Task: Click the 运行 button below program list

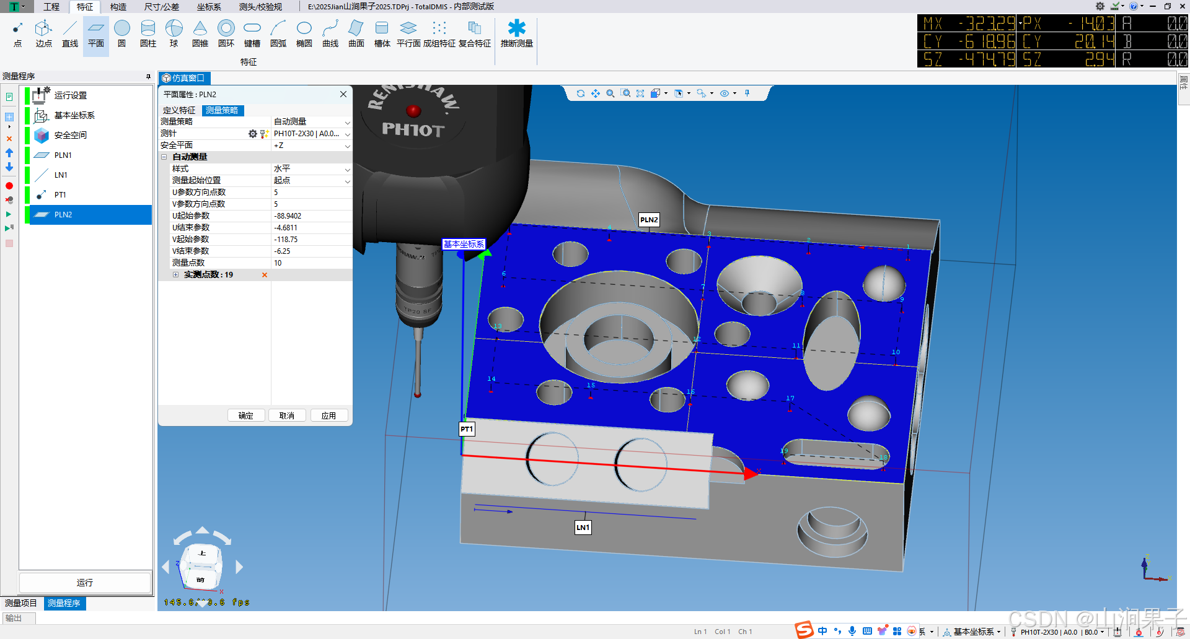Action: pos(85,583)
